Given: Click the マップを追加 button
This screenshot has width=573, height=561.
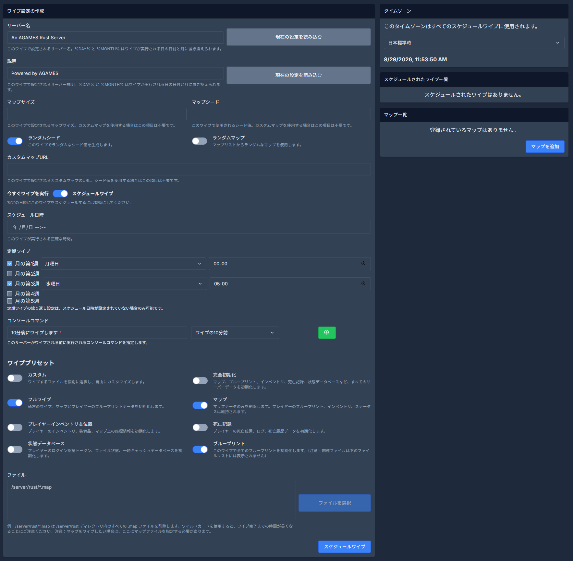Looking at the screenshot, I should click(545, 147).
